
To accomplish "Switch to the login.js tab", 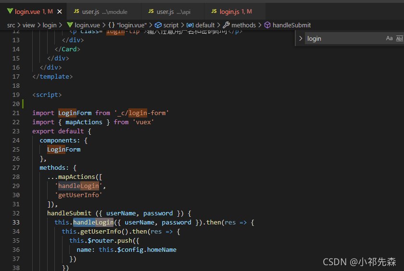I will (x=235, y=12).
